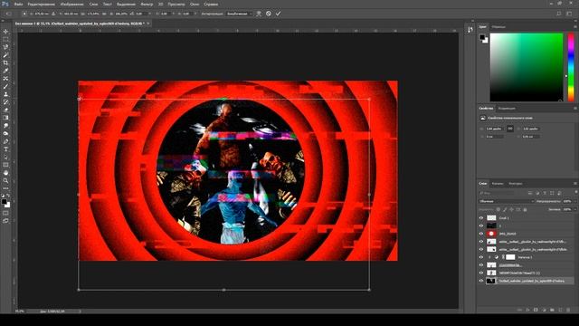Select the Lasso tool

pos(5,47)
